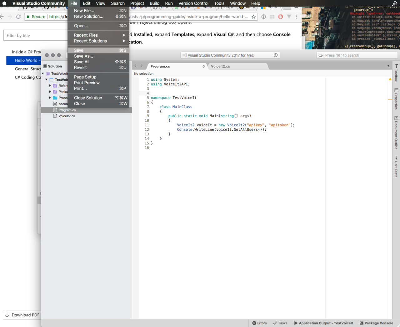
Task: Show the Errors pad
Action: 259,323
